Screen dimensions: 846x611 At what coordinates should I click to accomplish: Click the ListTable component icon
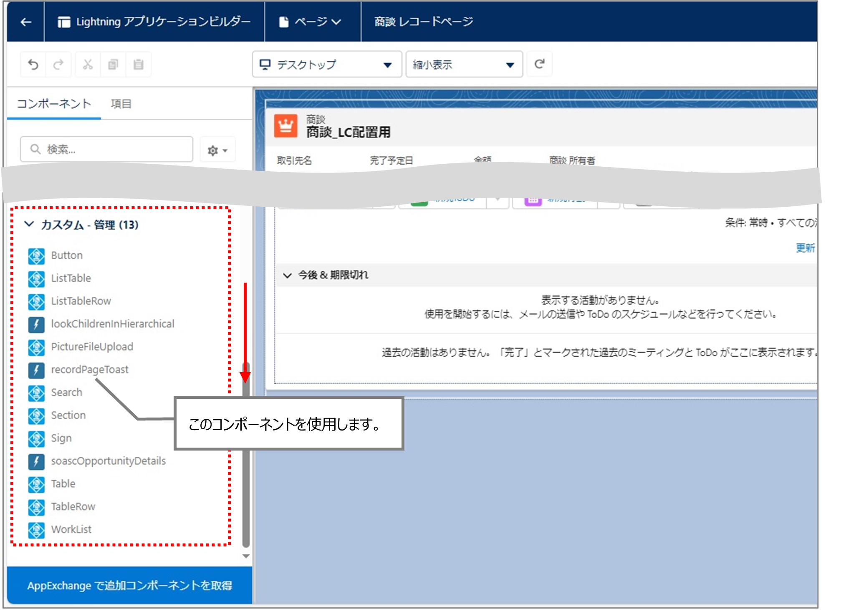36,279
